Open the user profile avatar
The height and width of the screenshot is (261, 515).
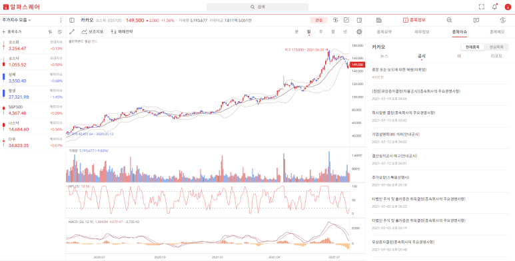(x=508, y=7)
